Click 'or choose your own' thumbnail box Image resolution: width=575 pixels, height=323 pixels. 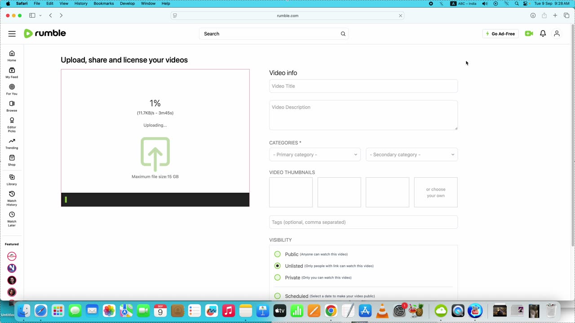(x=435, y=192)
